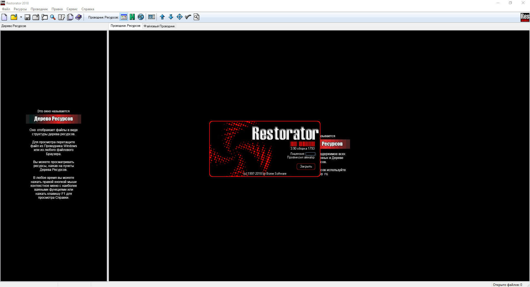The height and width of the screenshot is (287, 530).
Task: Toggle the default resource view mode icon
Action: (x=124, y=17)
